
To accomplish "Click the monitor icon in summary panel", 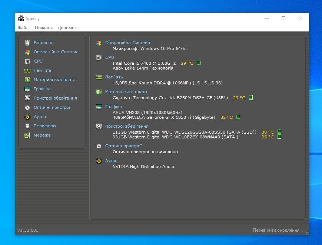I will [x=99, y=107].
